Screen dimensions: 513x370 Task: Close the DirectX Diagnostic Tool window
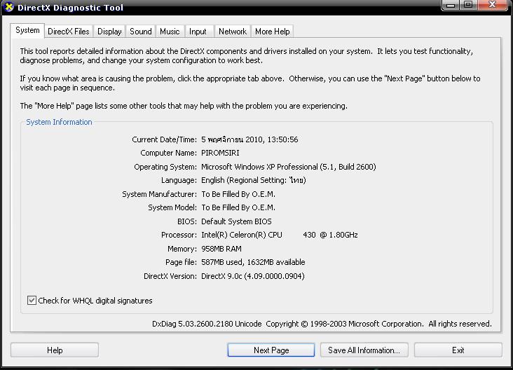(x=493, y=5)
